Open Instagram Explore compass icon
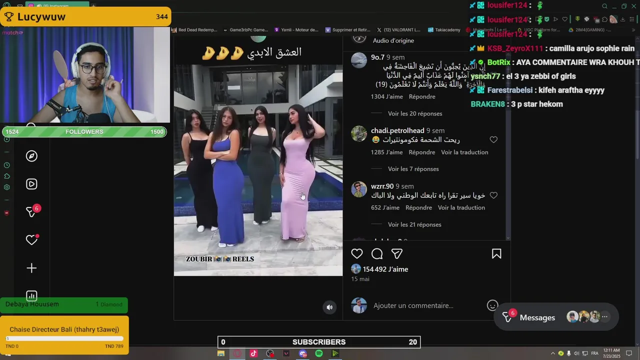 tap(31, 156)
